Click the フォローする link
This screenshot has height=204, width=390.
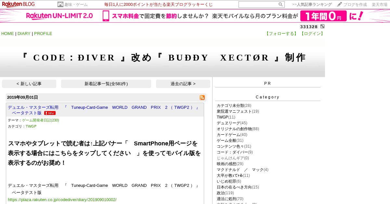281,34
